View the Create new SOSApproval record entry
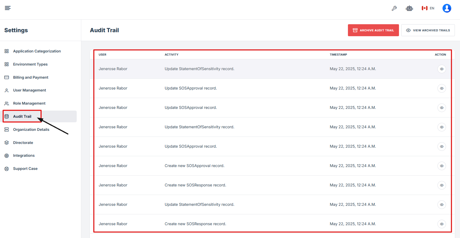 pyautogui.click(x=441, y=166)
